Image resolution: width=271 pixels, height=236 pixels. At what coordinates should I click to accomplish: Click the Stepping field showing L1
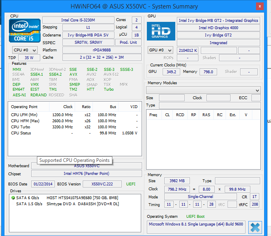coord(88,28)
